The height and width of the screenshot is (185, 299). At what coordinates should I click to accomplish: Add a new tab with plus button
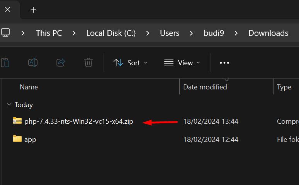[x=33, y=10]
